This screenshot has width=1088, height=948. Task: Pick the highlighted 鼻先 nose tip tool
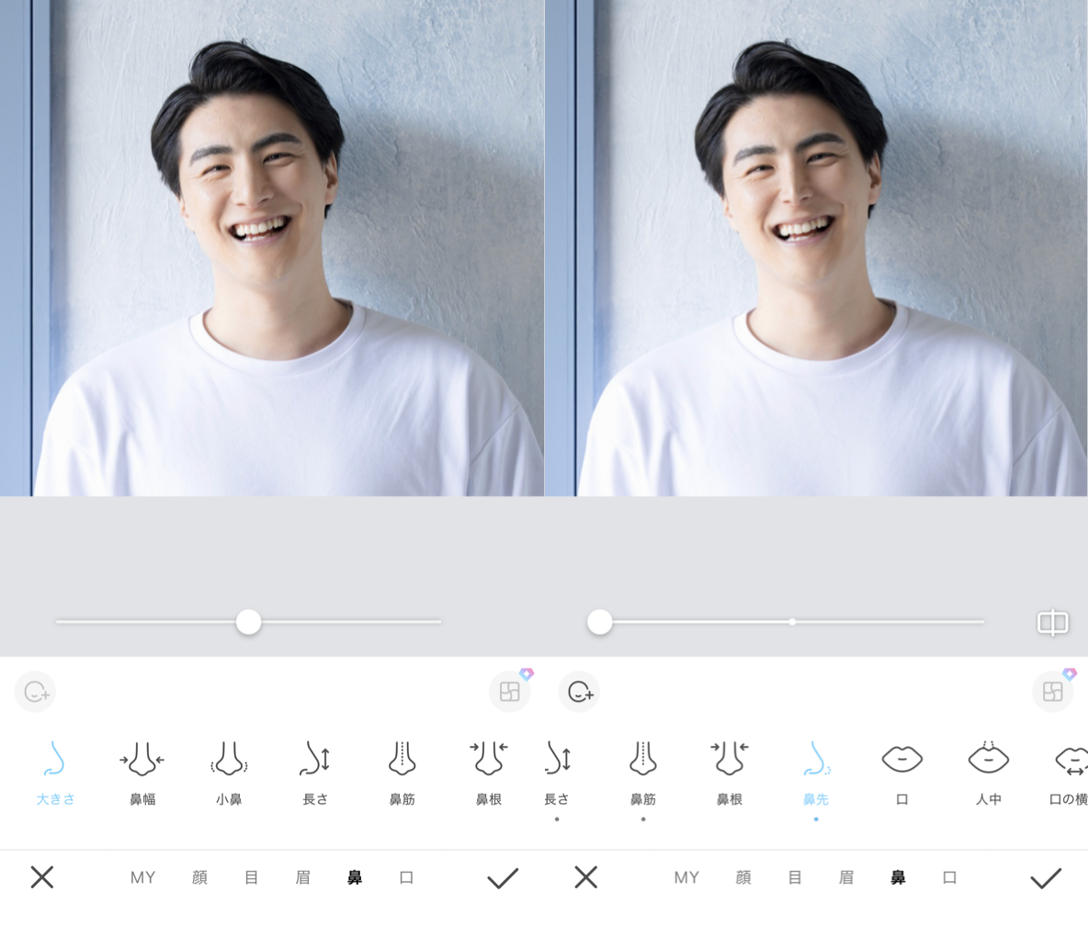[x=816, y=772]
